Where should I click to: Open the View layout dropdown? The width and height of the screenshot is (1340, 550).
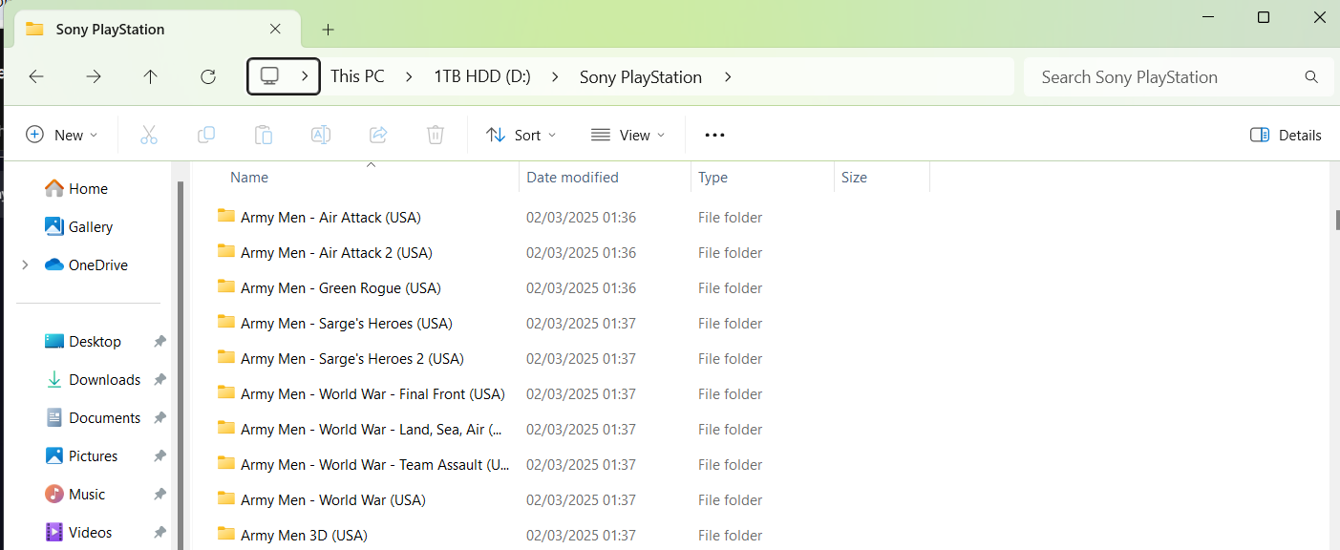point(627,135)
